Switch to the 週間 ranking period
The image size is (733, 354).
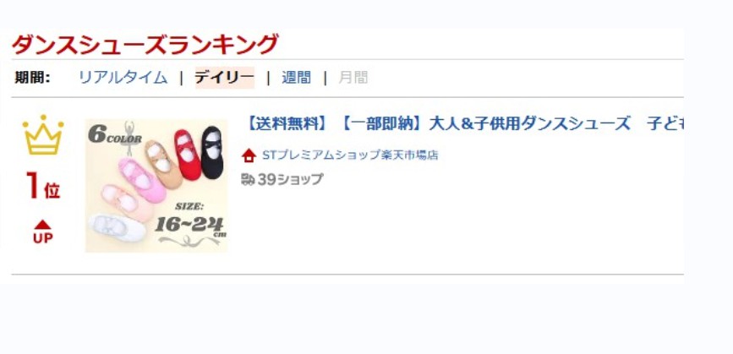tap(297, 78)
